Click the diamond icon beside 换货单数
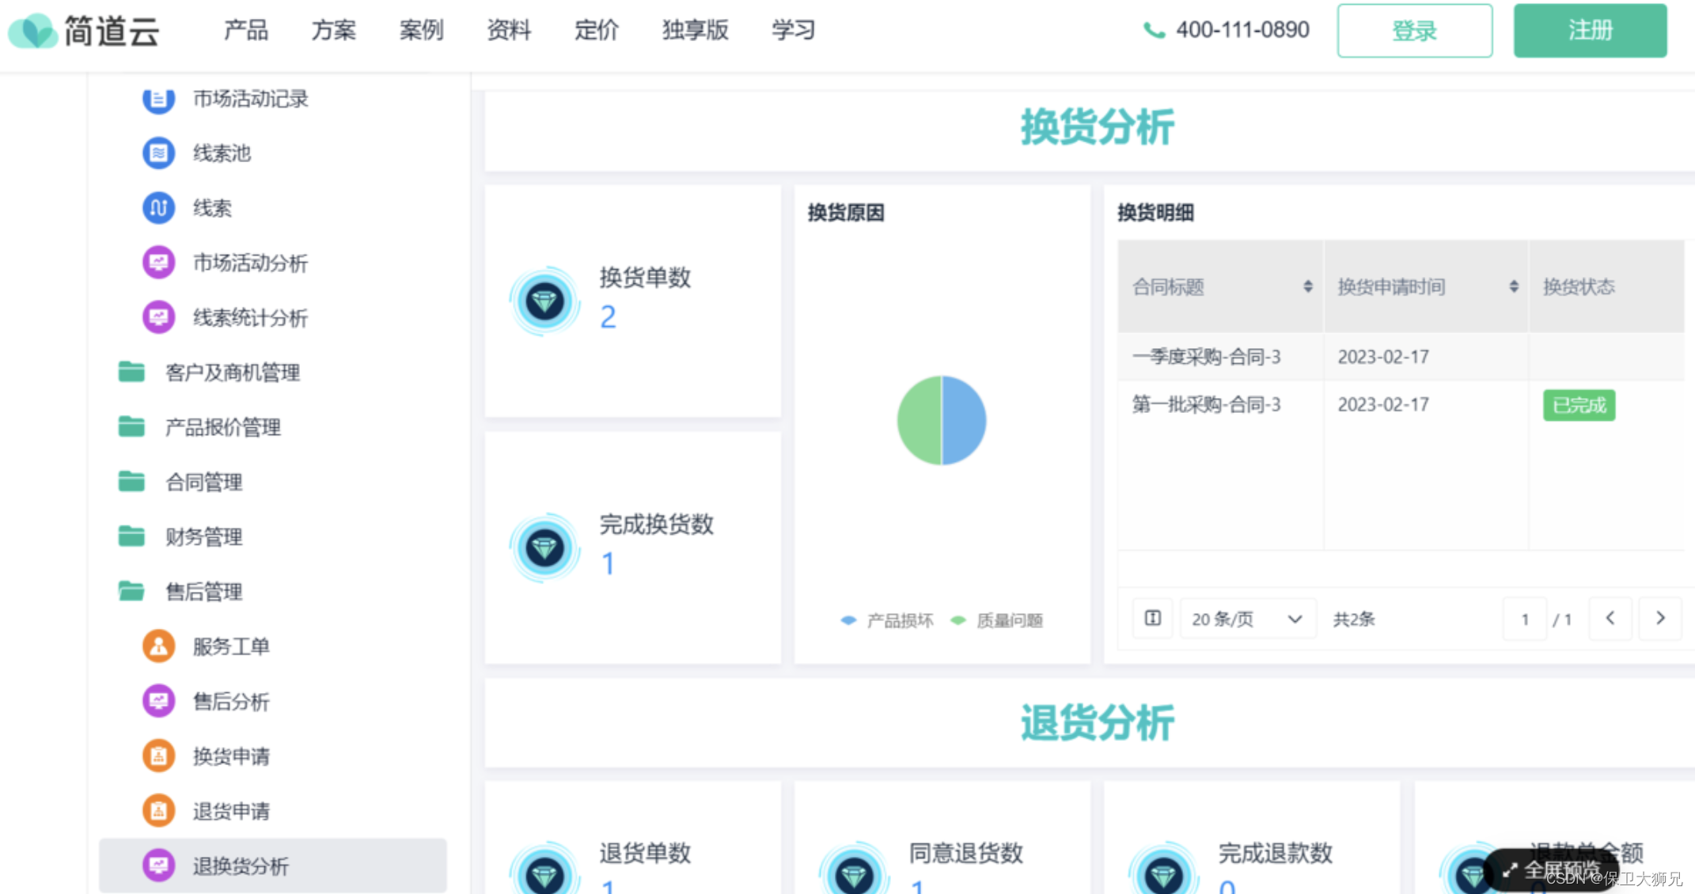Viewport: 1695px width, 894px height. click(x=544, y=301)
